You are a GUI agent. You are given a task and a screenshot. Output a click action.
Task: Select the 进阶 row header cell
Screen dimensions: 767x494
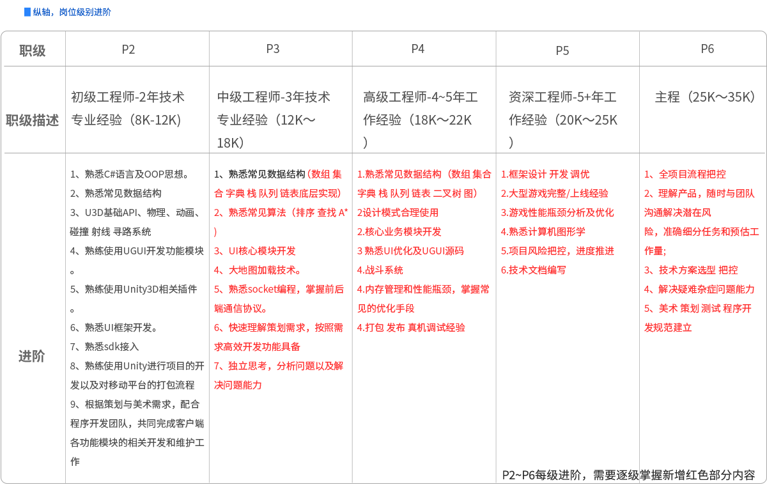[x=31, y=356]
